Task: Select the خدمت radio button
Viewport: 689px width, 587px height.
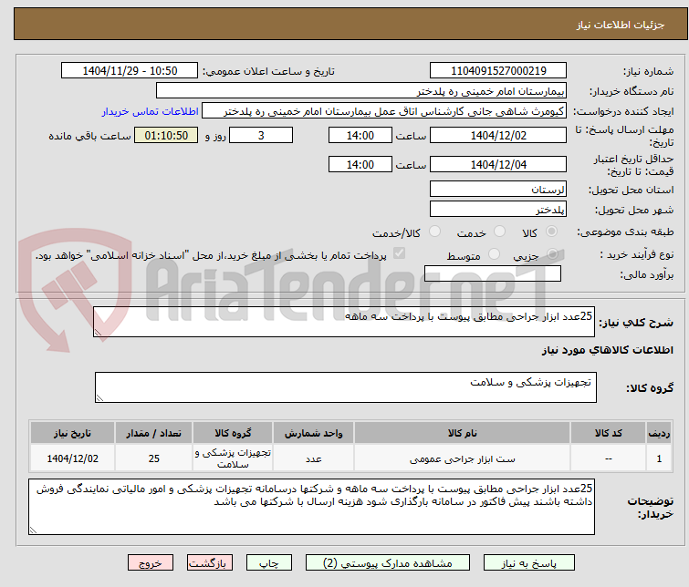Action: coord(499,231)
